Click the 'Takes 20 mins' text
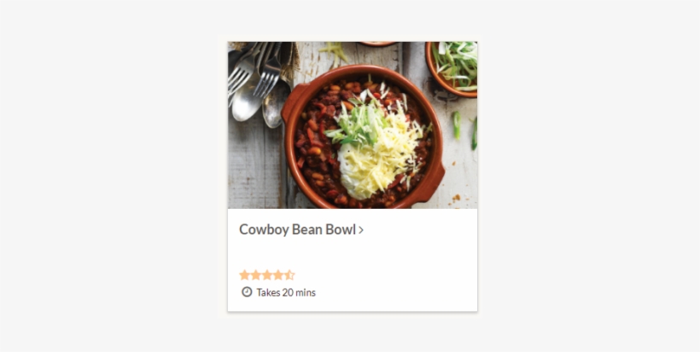Viewport: 700px width, 352px height. pyautogui.click(x=286, y=292)
